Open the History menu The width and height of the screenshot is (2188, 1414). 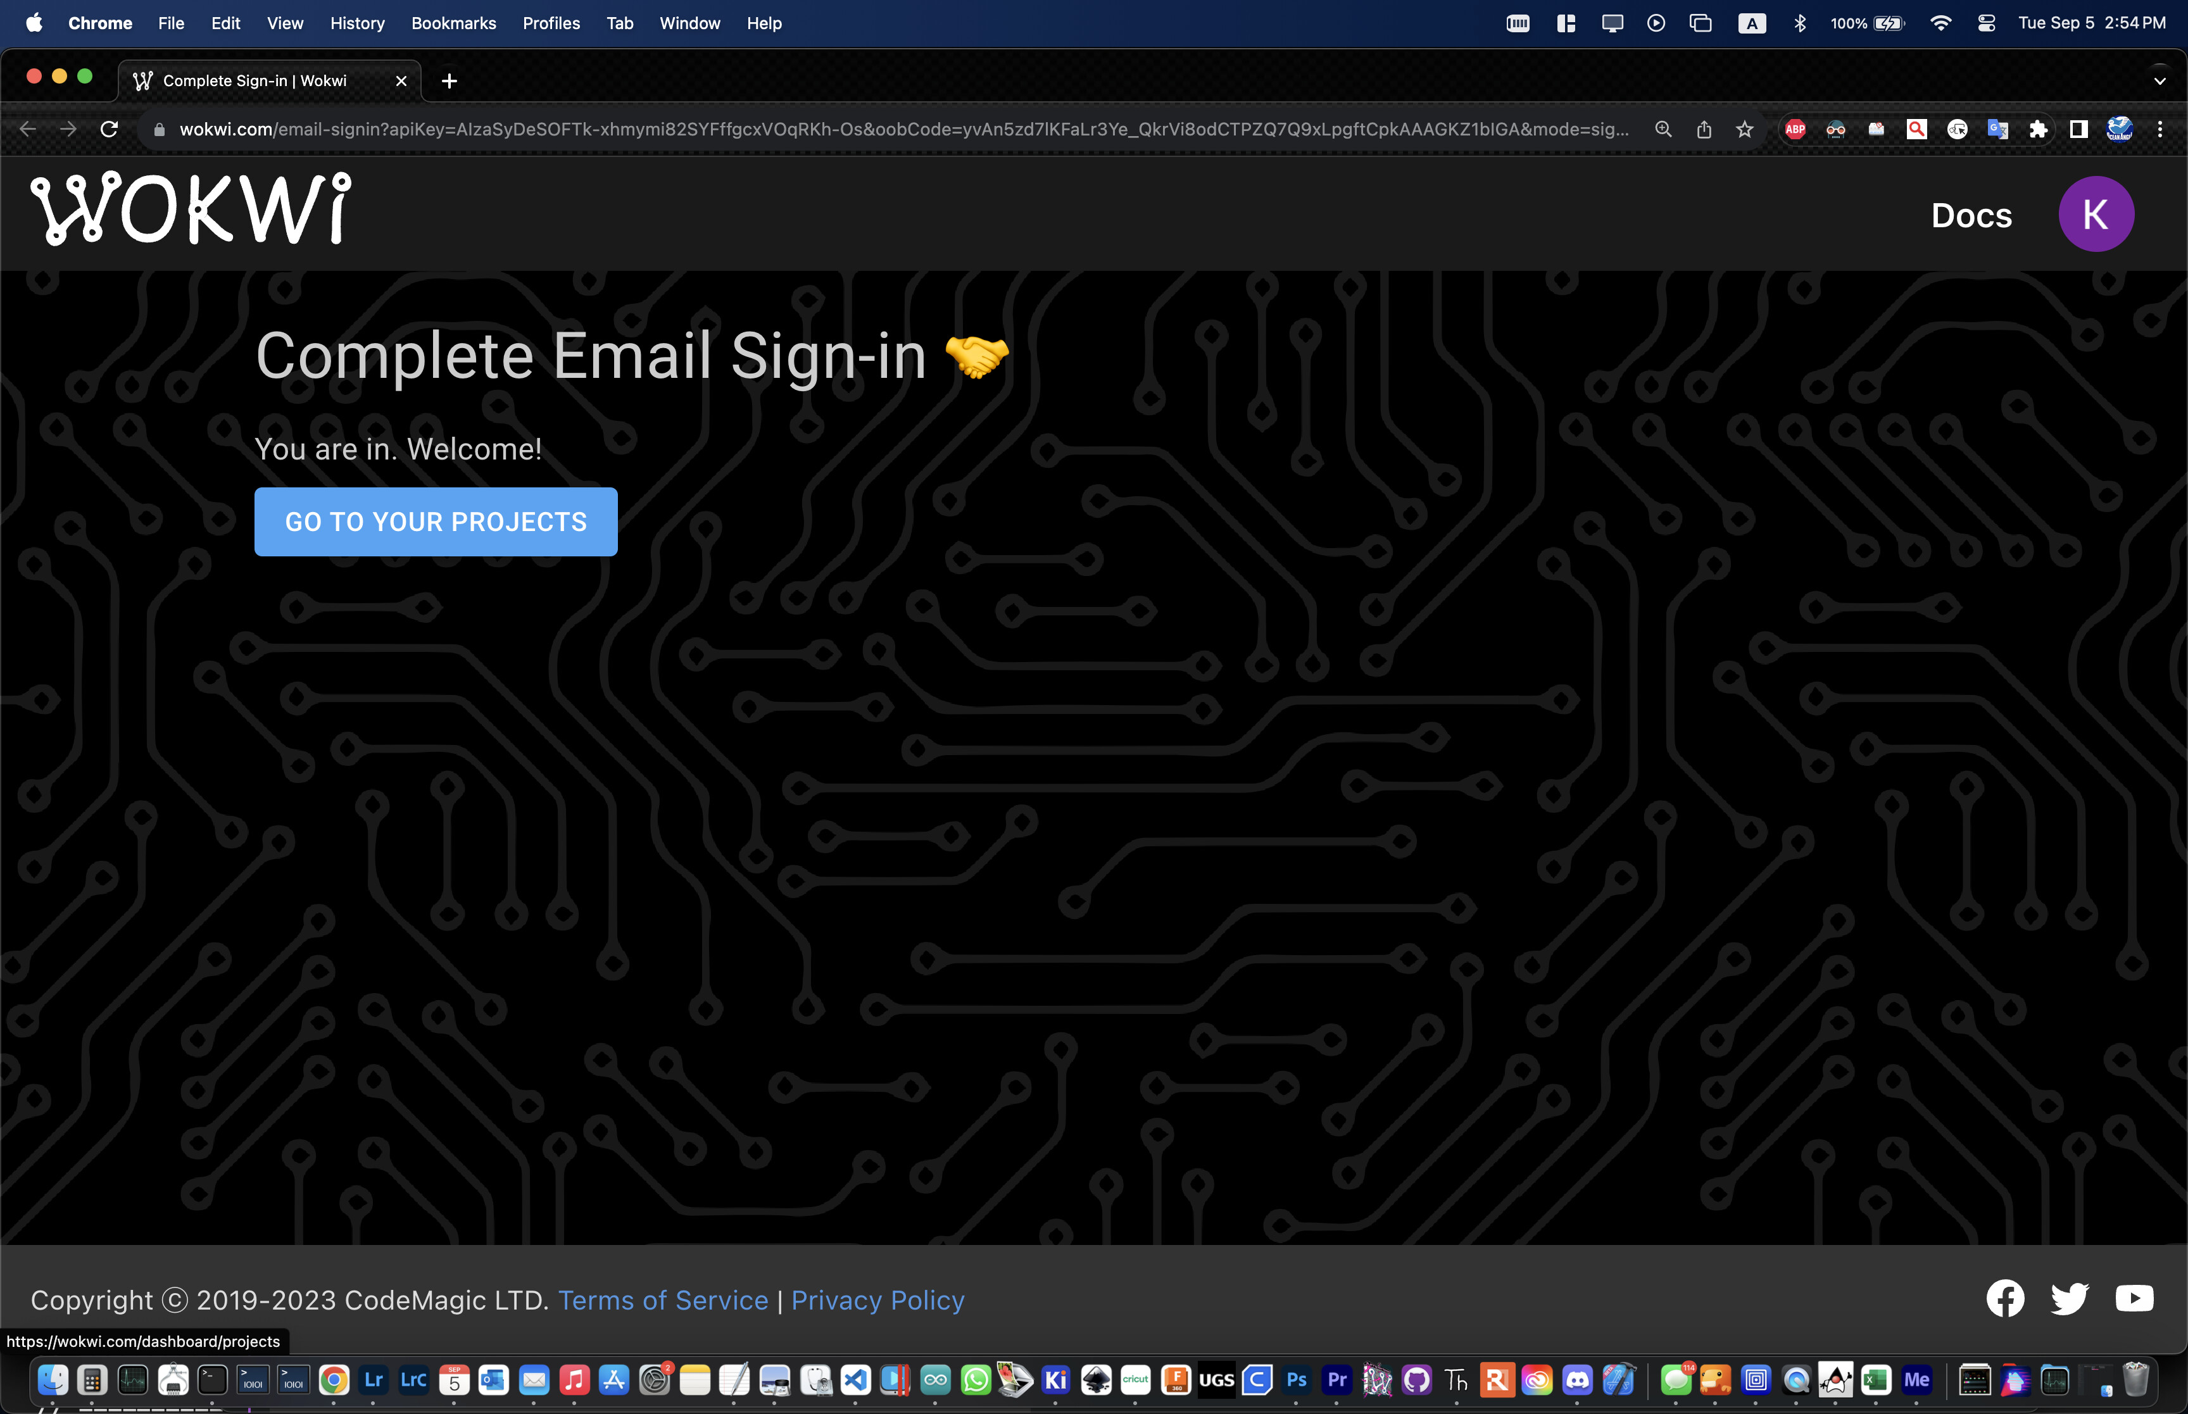pos(357,23)
